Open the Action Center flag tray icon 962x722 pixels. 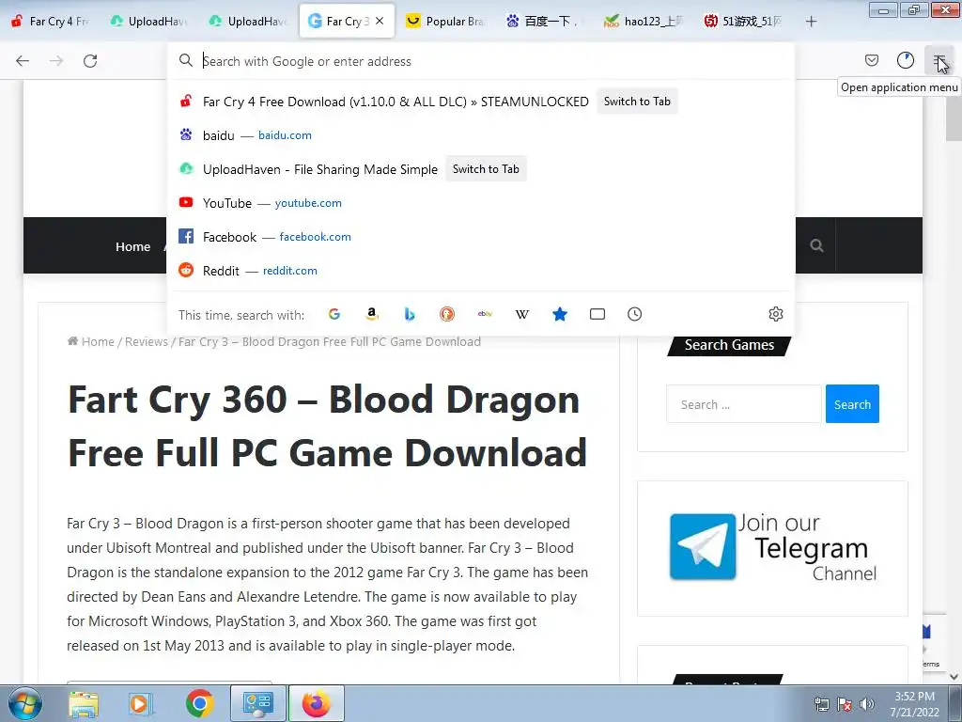pyautogui.click(x=845, y=704)
